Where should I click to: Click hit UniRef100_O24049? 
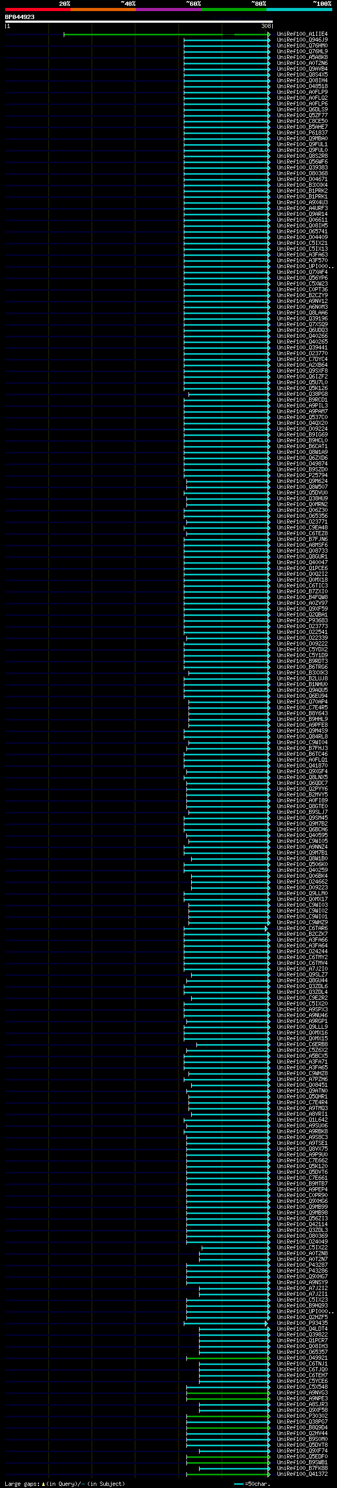coord(302,1242)
